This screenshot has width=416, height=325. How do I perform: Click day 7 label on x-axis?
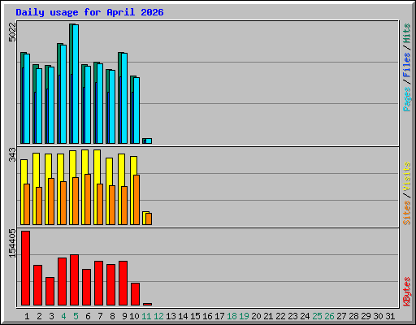[x=100, y=316]
